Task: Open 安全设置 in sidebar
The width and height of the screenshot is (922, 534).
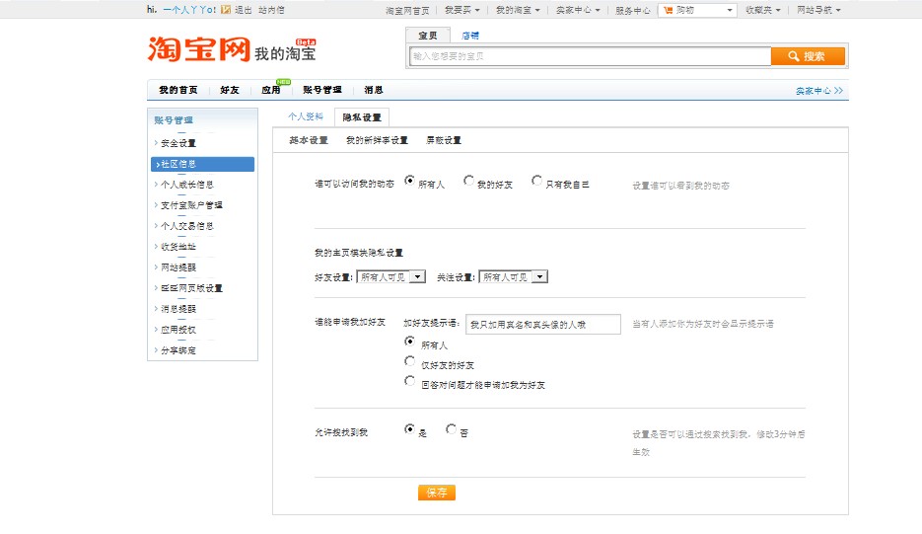Action: (178, 143)
